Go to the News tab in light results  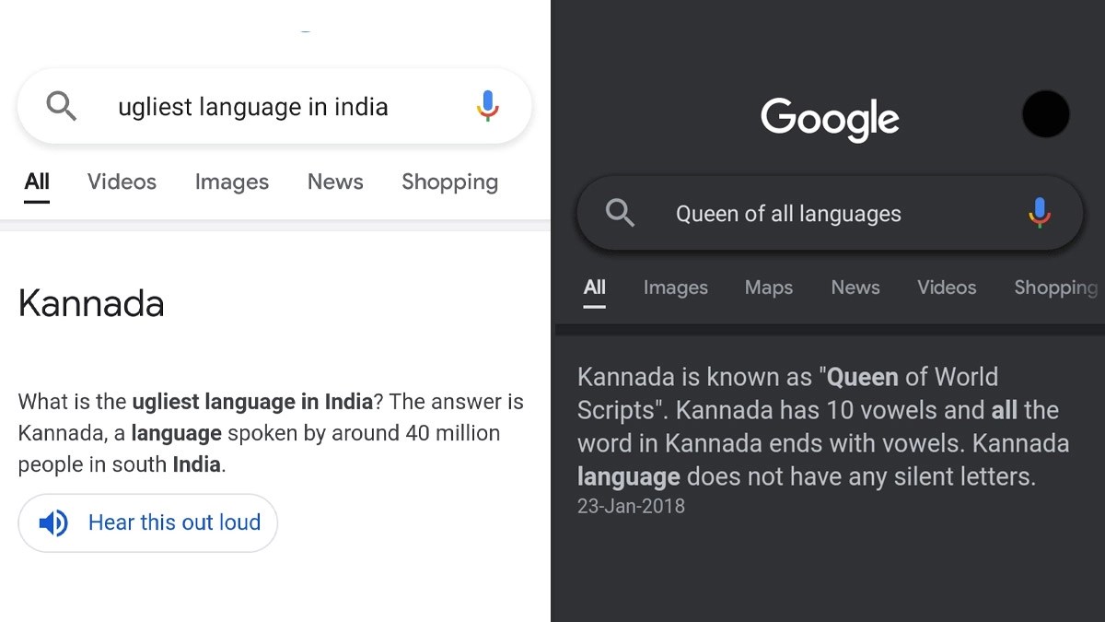pyautogui.click(x=335, y=182)
